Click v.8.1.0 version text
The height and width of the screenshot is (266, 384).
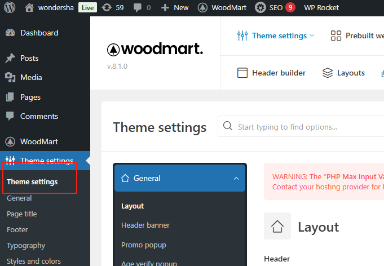[x=117, y=66]
